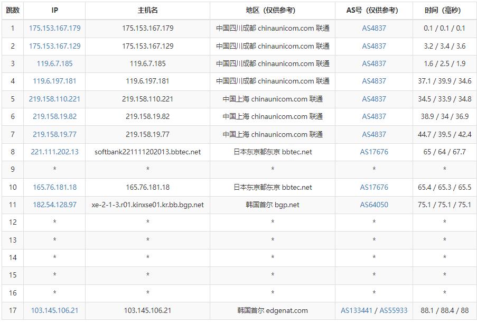Select the 跳数 column header
Image resolution: width=477 pixels, height=323 pixels.
coord(13,11)
